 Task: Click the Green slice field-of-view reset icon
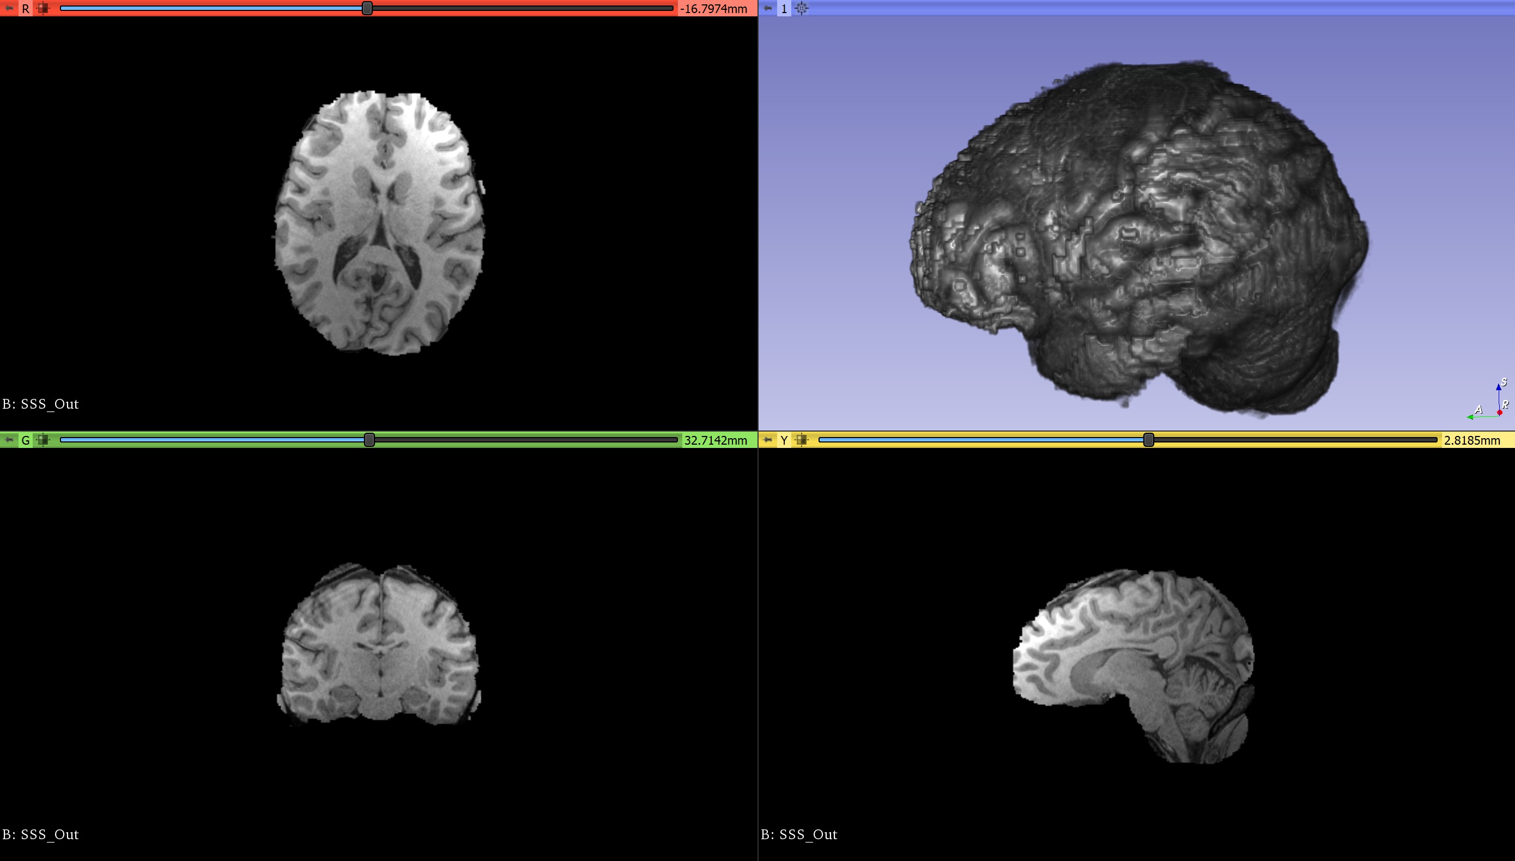[43, 439]
